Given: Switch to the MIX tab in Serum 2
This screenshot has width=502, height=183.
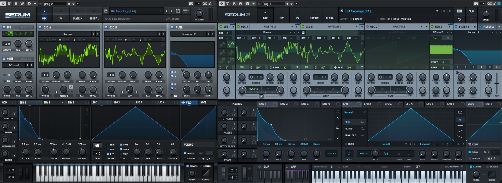Looking at the screenshot, I should tap(282, 15).
